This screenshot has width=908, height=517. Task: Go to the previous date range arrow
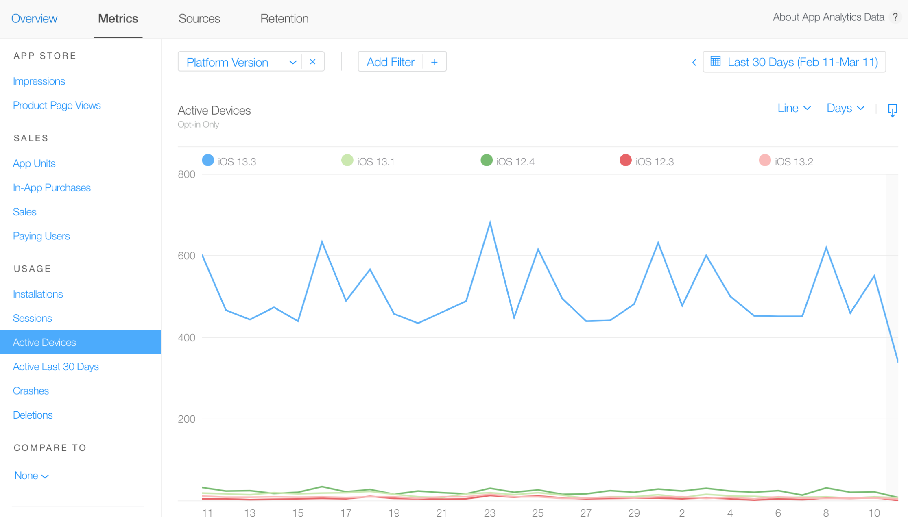coord(694,63)
